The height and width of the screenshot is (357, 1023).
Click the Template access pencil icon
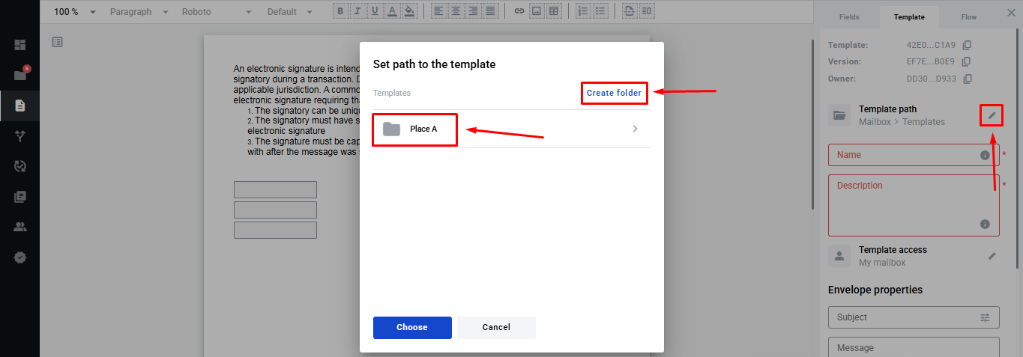(992, 256)
